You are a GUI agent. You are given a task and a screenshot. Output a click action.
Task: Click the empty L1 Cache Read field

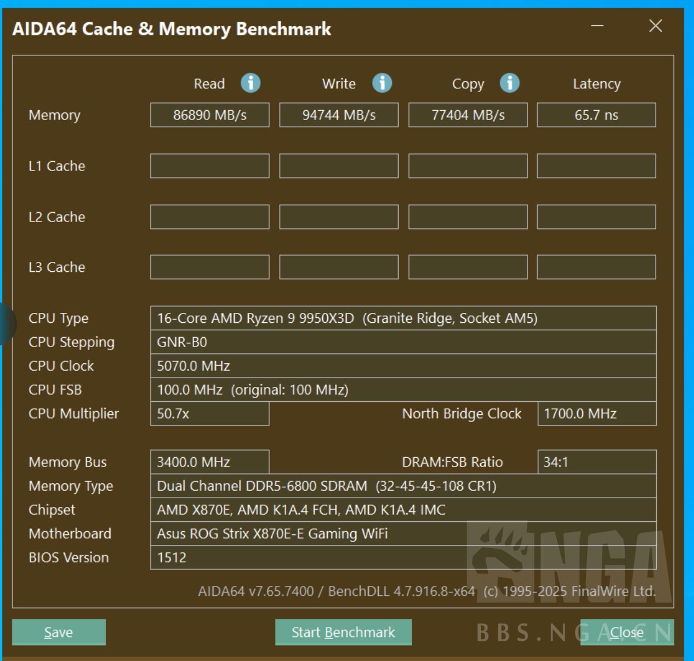point(209,166)
